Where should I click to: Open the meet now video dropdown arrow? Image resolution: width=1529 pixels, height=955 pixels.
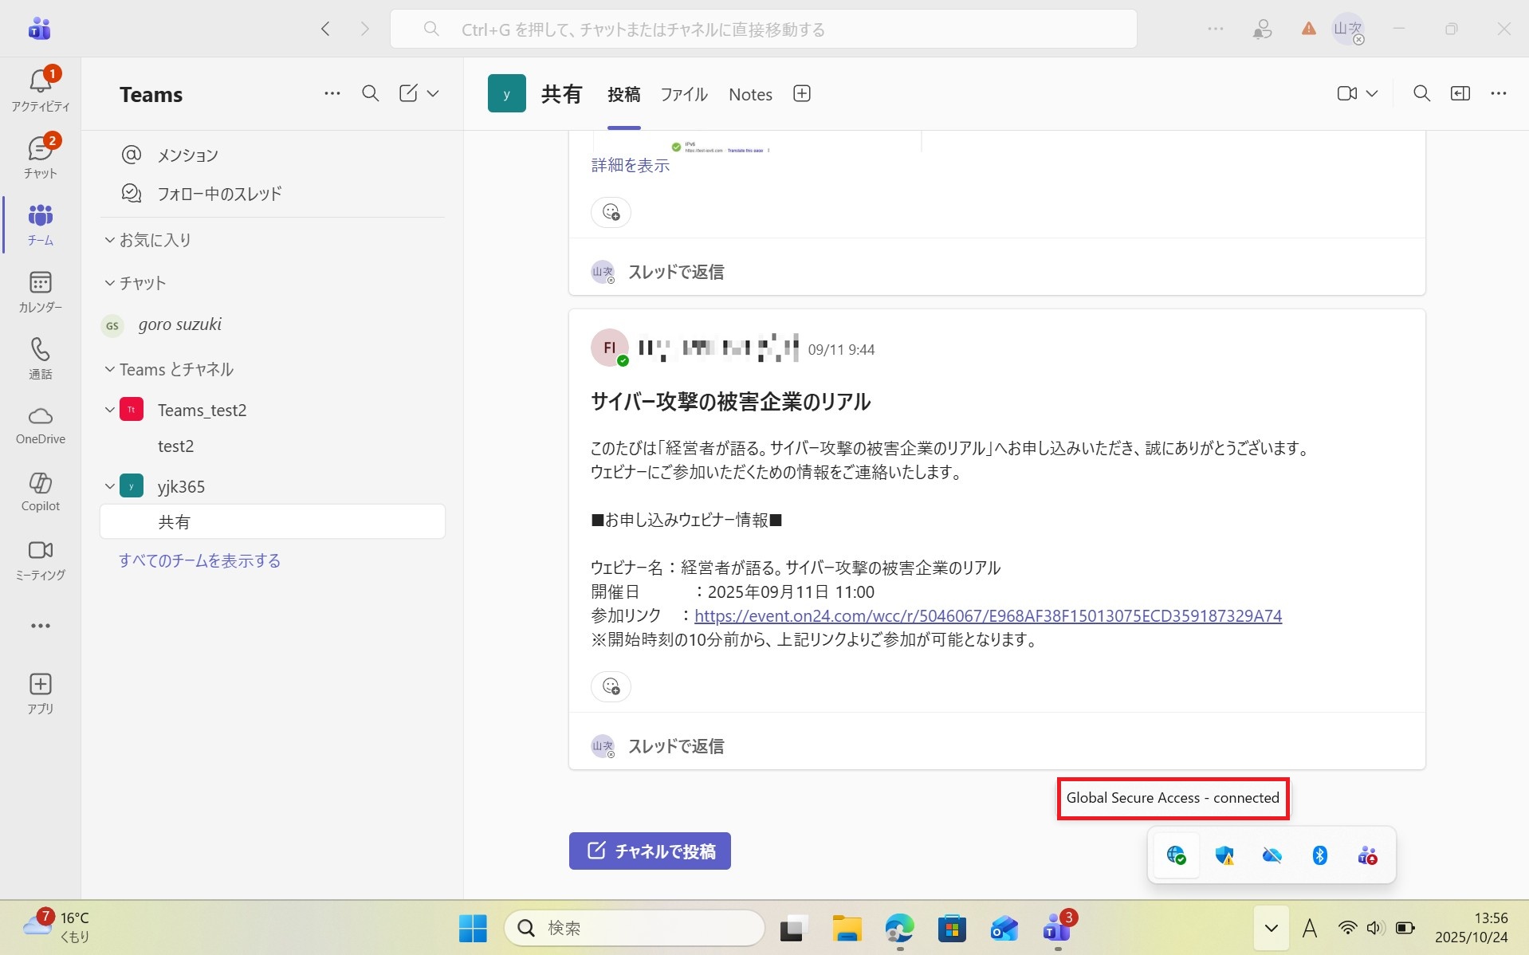coord(1372,94)
